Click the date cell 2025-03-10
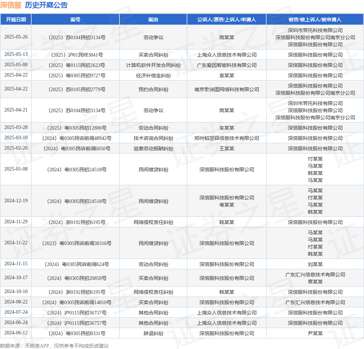The height and width of the screenshot is (349, 364). 16,138
